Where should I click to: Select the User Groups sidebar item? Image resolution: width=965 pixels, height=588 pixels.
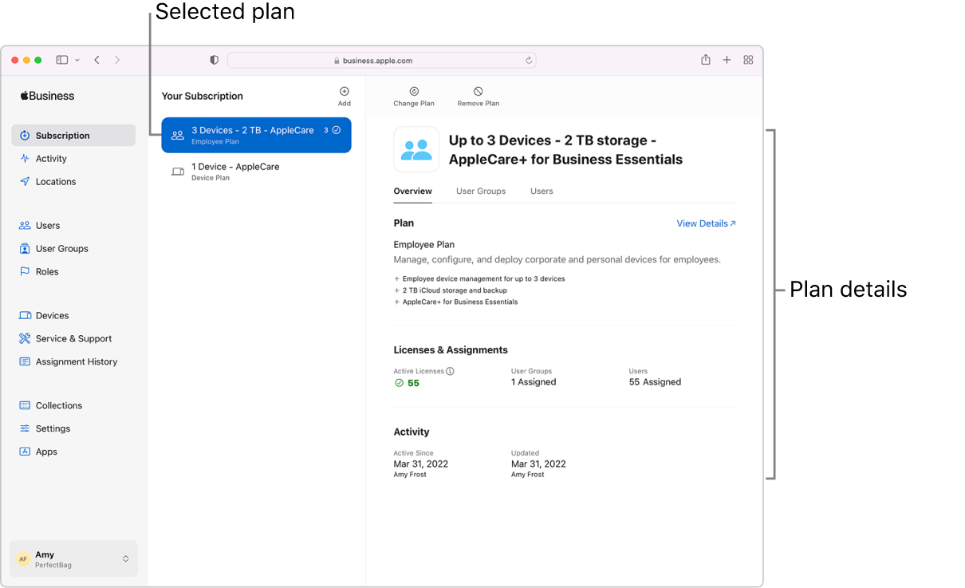[x=60, y=248]
